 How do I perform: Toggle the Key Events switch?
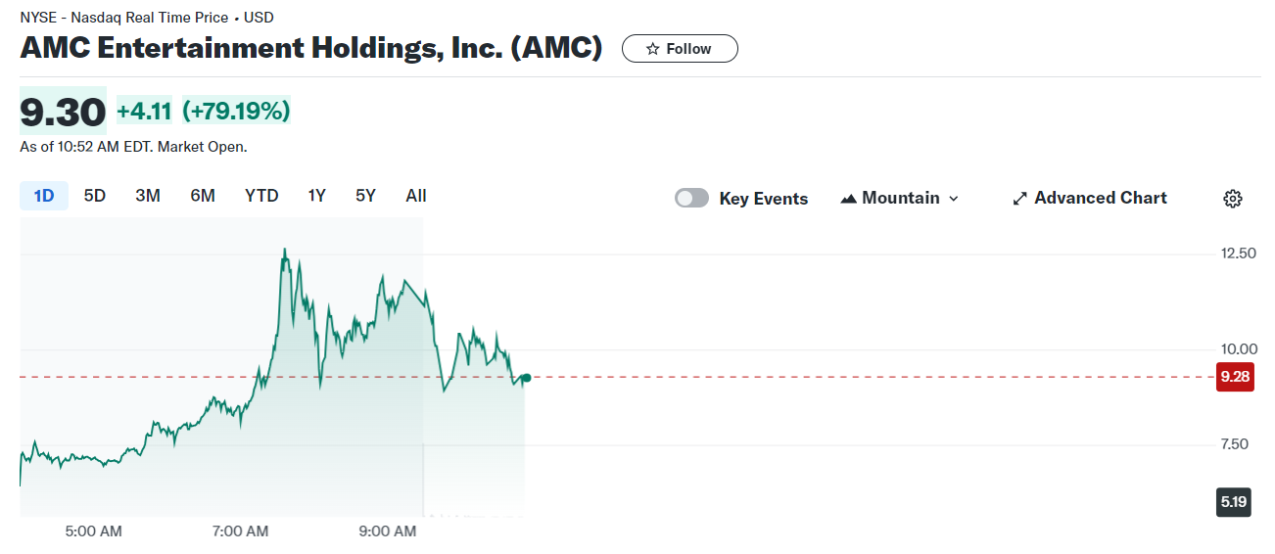(691, 199)
